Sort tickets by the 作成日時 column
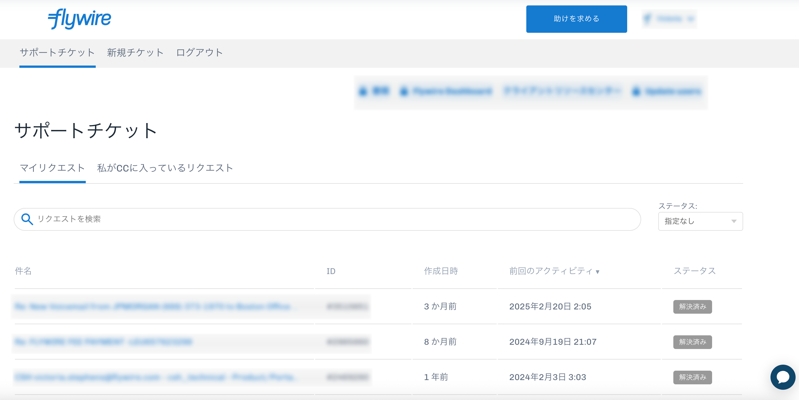The height and width of the screenshot is (400, 799). click(442, 271)
